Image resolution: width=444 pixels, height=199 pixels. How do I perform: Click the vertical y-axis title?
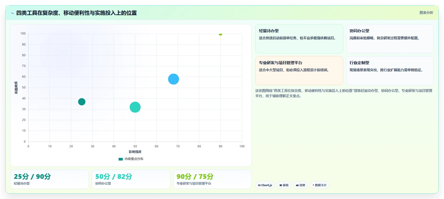16,88
